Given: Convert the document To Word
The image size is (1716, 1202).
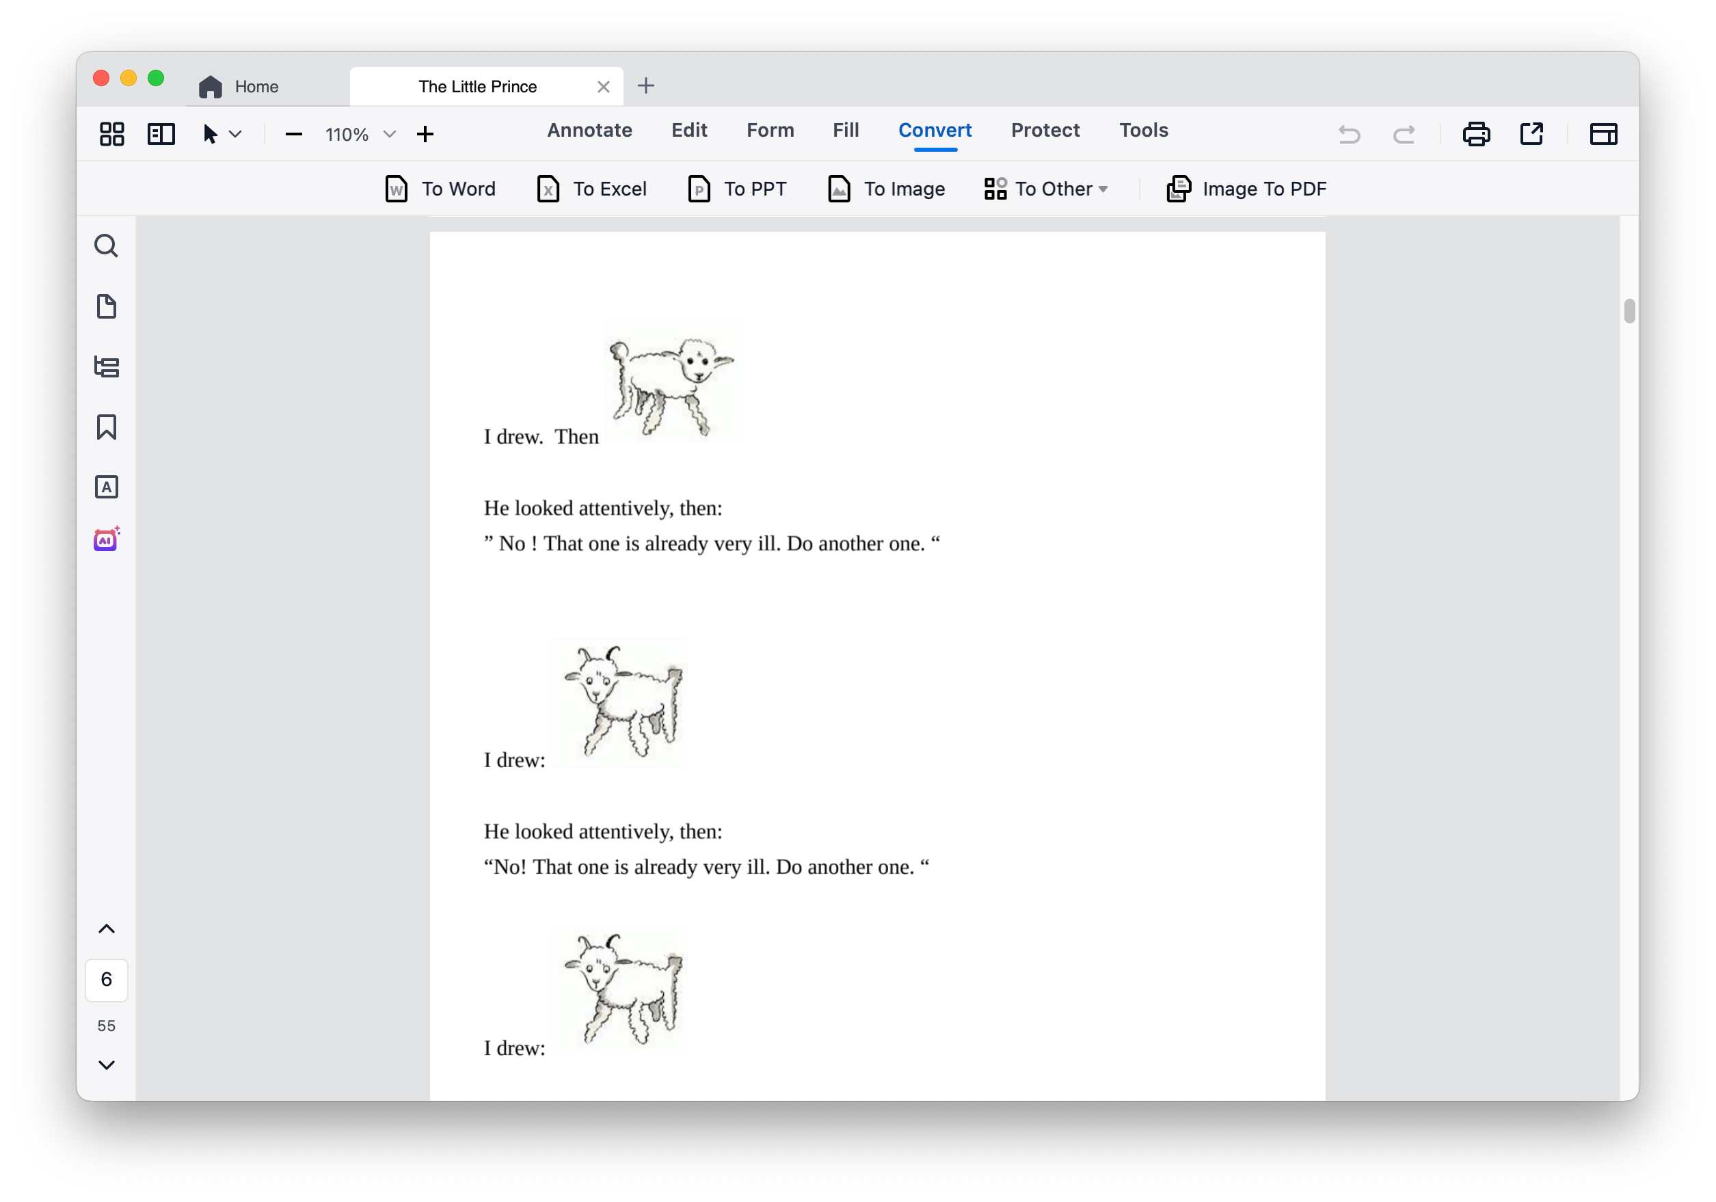Looking at the screenshot, I should click(x=440, y=189).
